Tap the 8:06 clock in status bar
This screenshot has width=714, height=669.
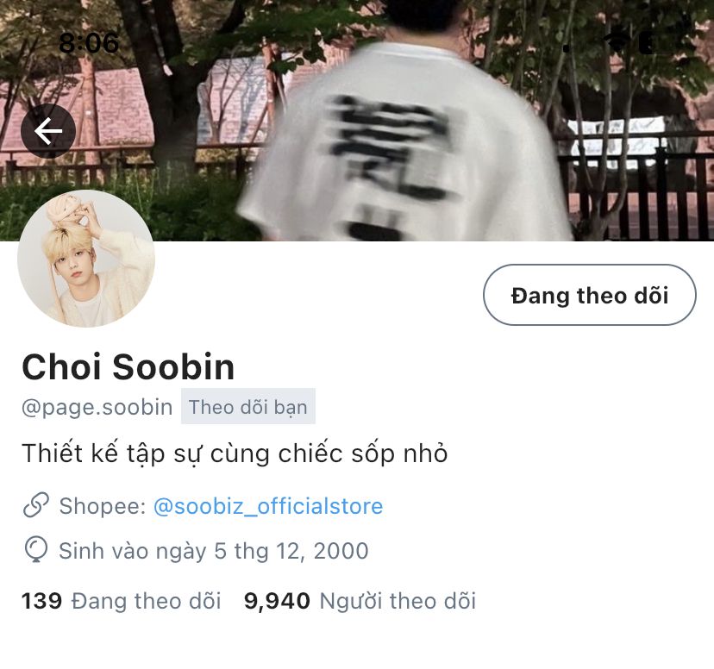point(89,43)
